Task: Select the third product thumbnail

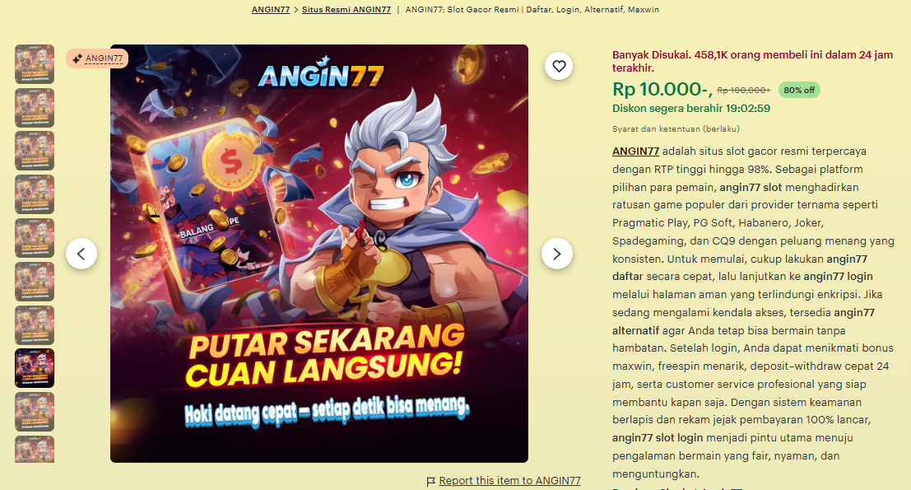Action: coord(35,152)
